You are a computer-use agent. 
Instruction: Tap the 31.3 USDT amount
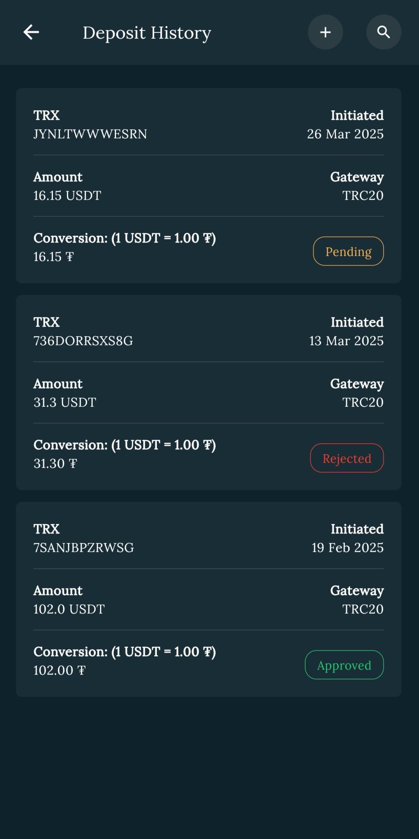click(x=65, y=402)
